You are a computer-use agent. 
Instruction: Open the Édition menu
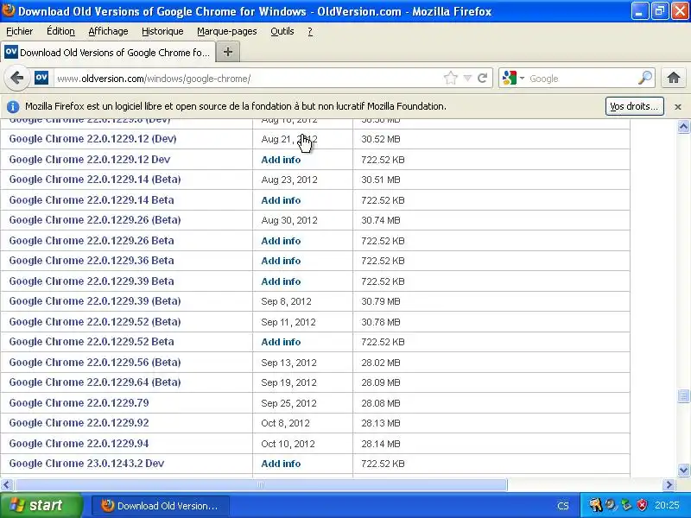tap(60, 31)
